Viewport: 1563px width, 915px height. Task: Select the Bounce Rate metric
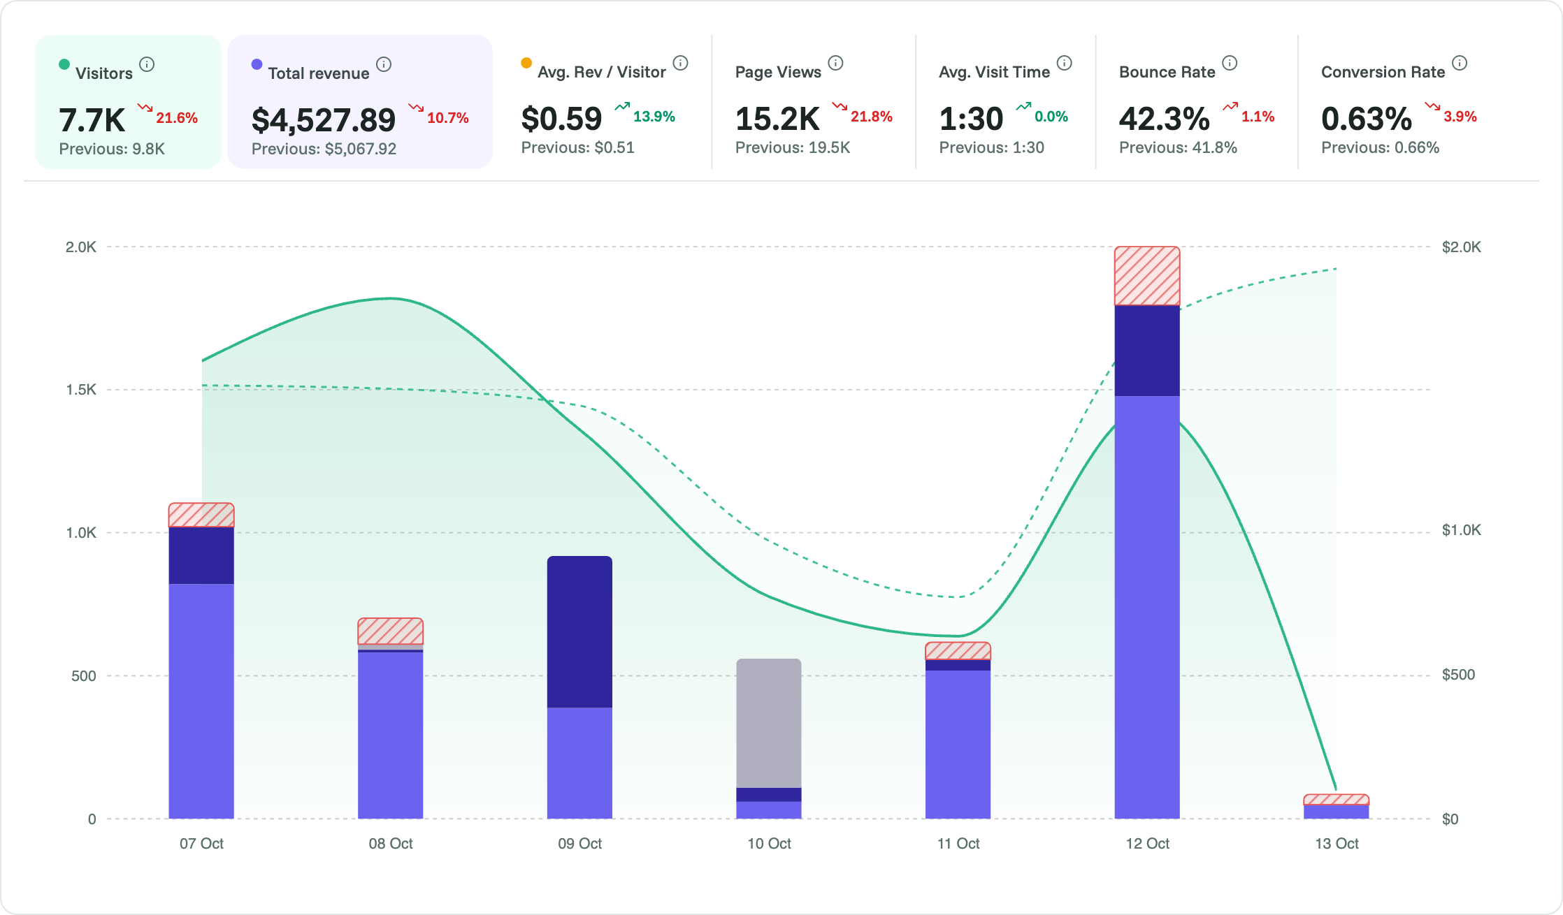click(1197, 102)
